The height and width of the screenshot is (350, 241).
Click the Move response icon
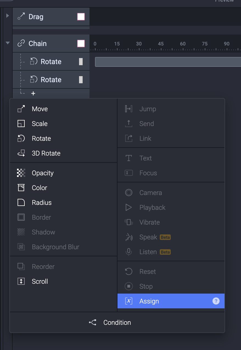[x=21, y=109]
